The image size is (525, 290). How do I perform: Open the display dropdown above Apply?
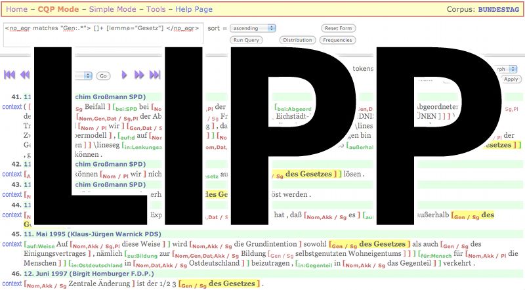click(x=507, y=69)
